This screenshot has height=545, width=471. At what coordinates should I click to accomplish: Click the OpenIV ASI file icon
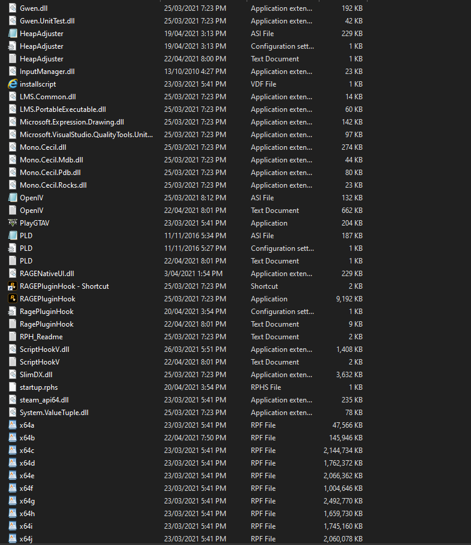(x=13, y=198)
